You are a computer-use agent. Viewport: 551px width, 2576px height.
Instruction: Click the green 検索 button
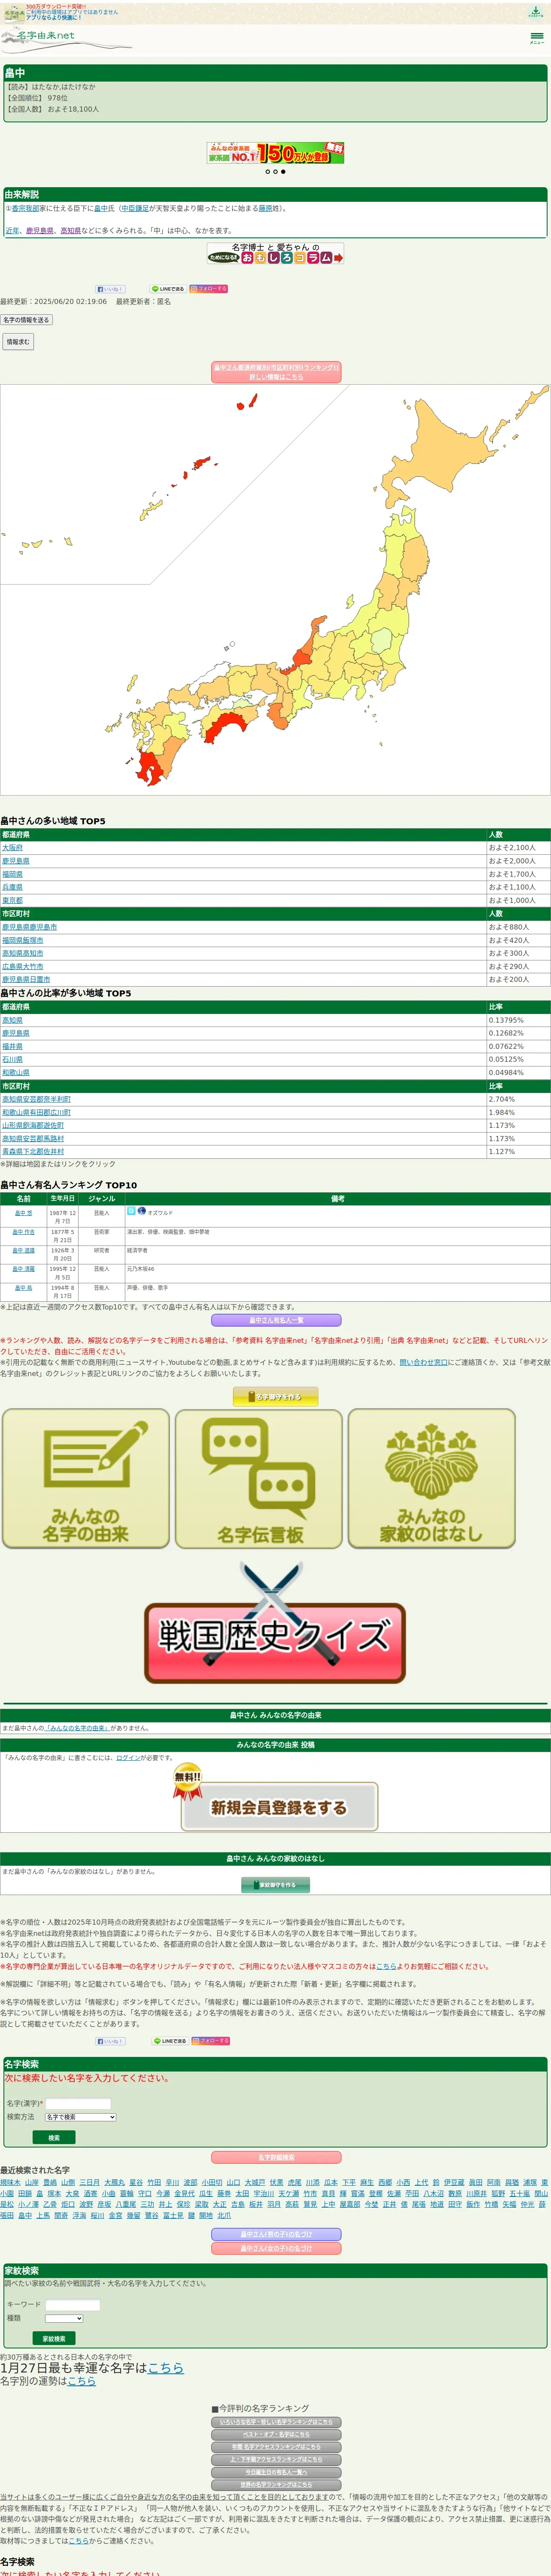(54, 2138)
